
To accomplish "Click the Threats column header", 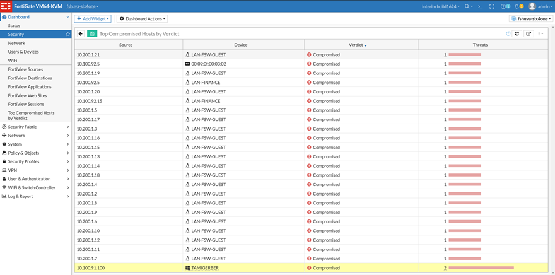I will point(480,45).
